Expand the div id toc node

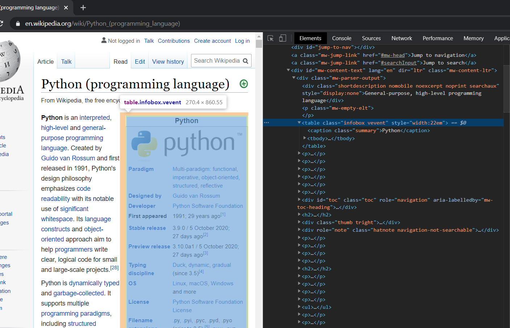(299, 200)
